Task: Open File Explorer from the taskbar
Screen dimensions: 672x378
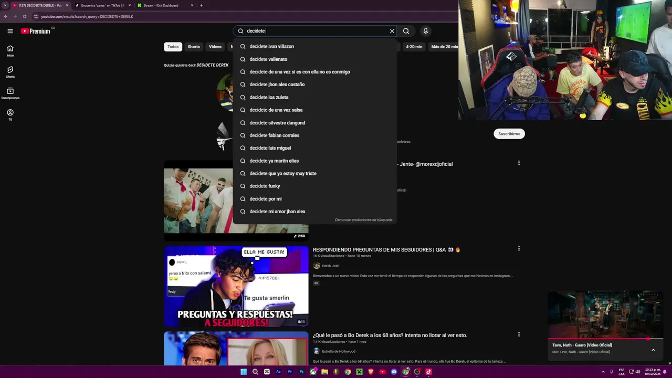Action: [x=324, y=372]
